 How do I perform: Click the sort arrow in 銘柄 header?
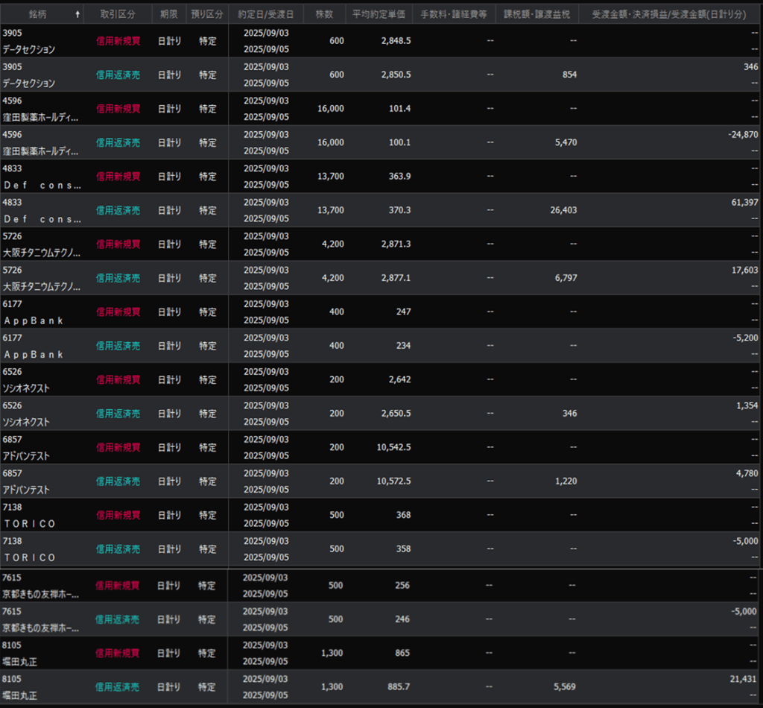[78, 15]
